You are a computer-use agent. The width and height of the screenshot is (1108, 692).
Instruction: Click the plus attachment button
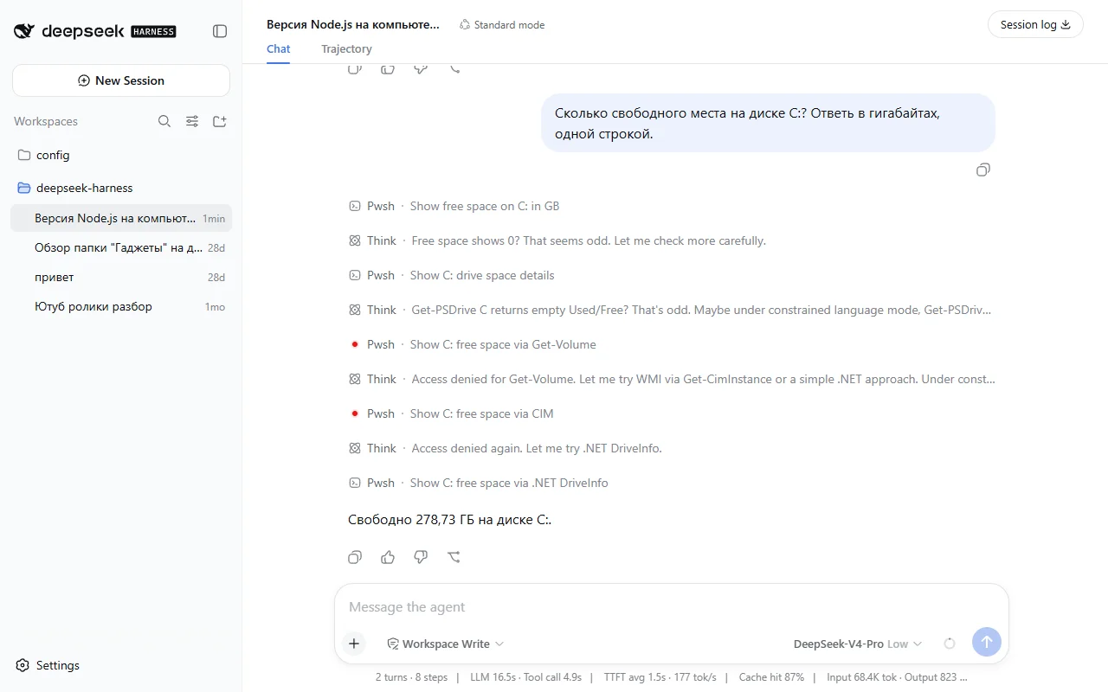click(354, 644)
